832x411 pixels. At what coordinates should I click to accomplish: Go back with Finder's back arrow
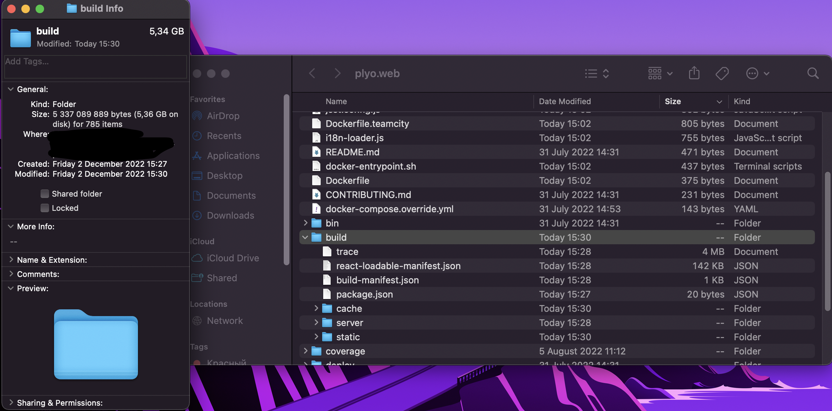tap(312, 74)
